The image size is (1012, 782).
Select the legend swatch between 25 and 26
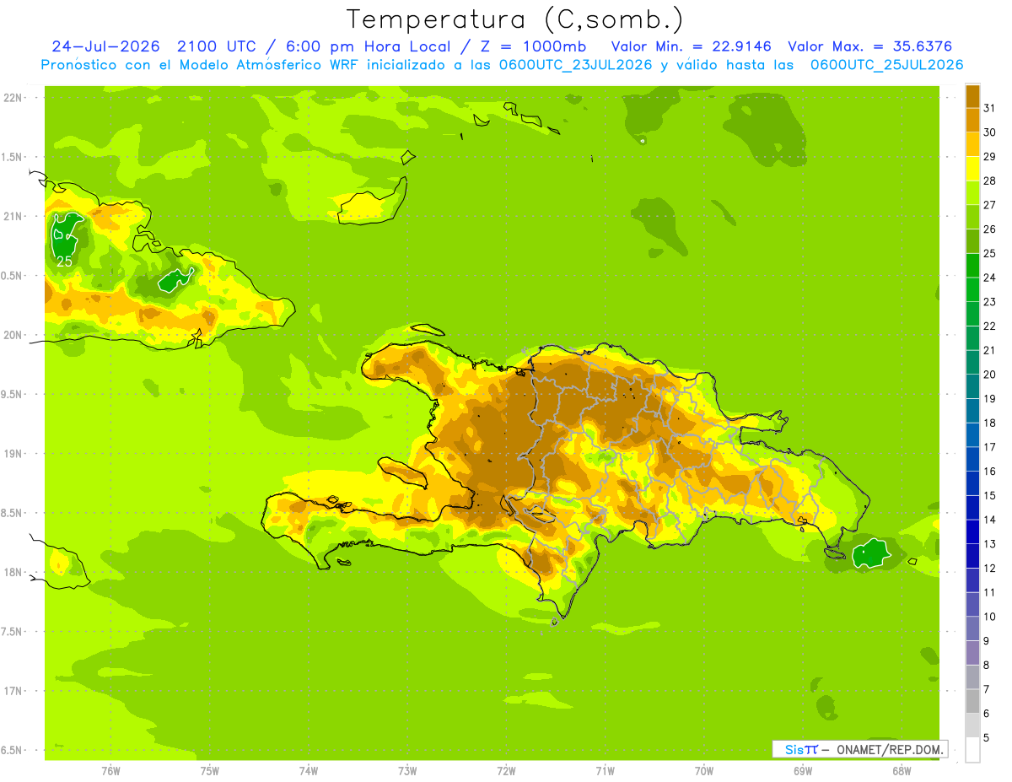[x=972, y=241]
